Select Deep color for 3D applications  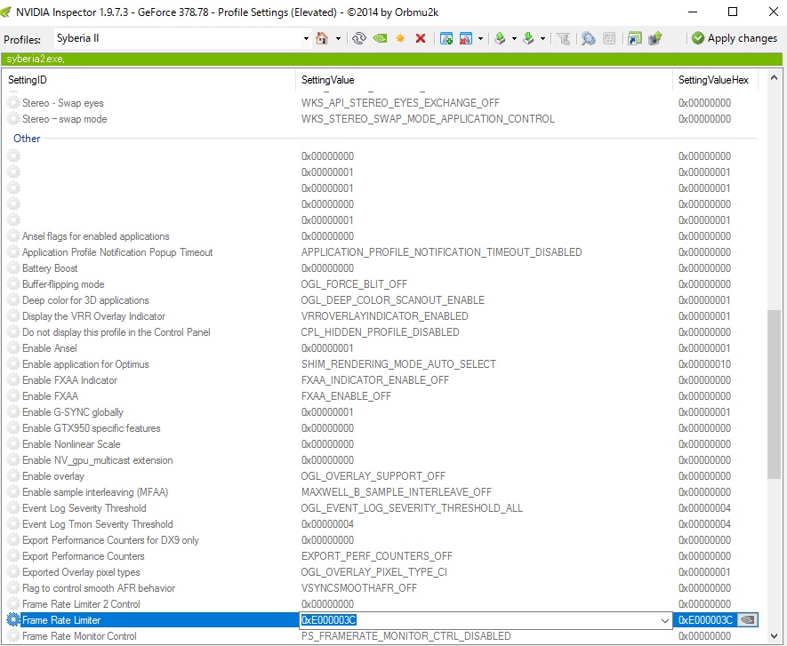tap(85, 300)
